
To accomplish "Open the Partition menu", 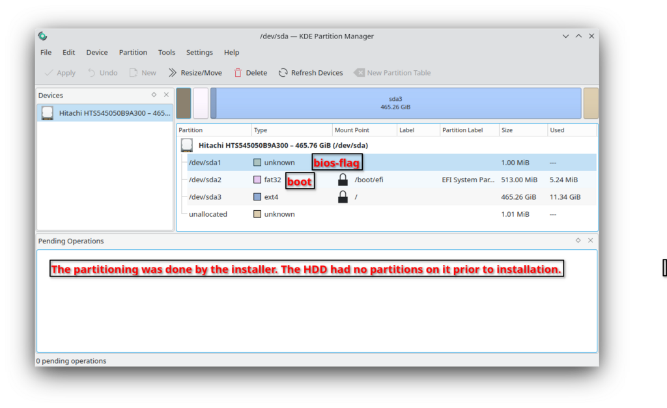I will tap(133, 52).
